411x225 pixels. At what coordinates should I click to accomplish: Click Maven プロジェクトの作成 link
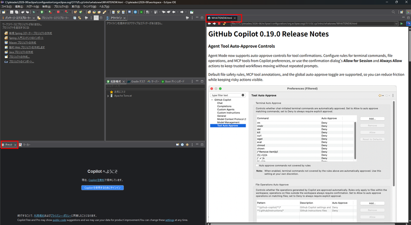(22, 43)
